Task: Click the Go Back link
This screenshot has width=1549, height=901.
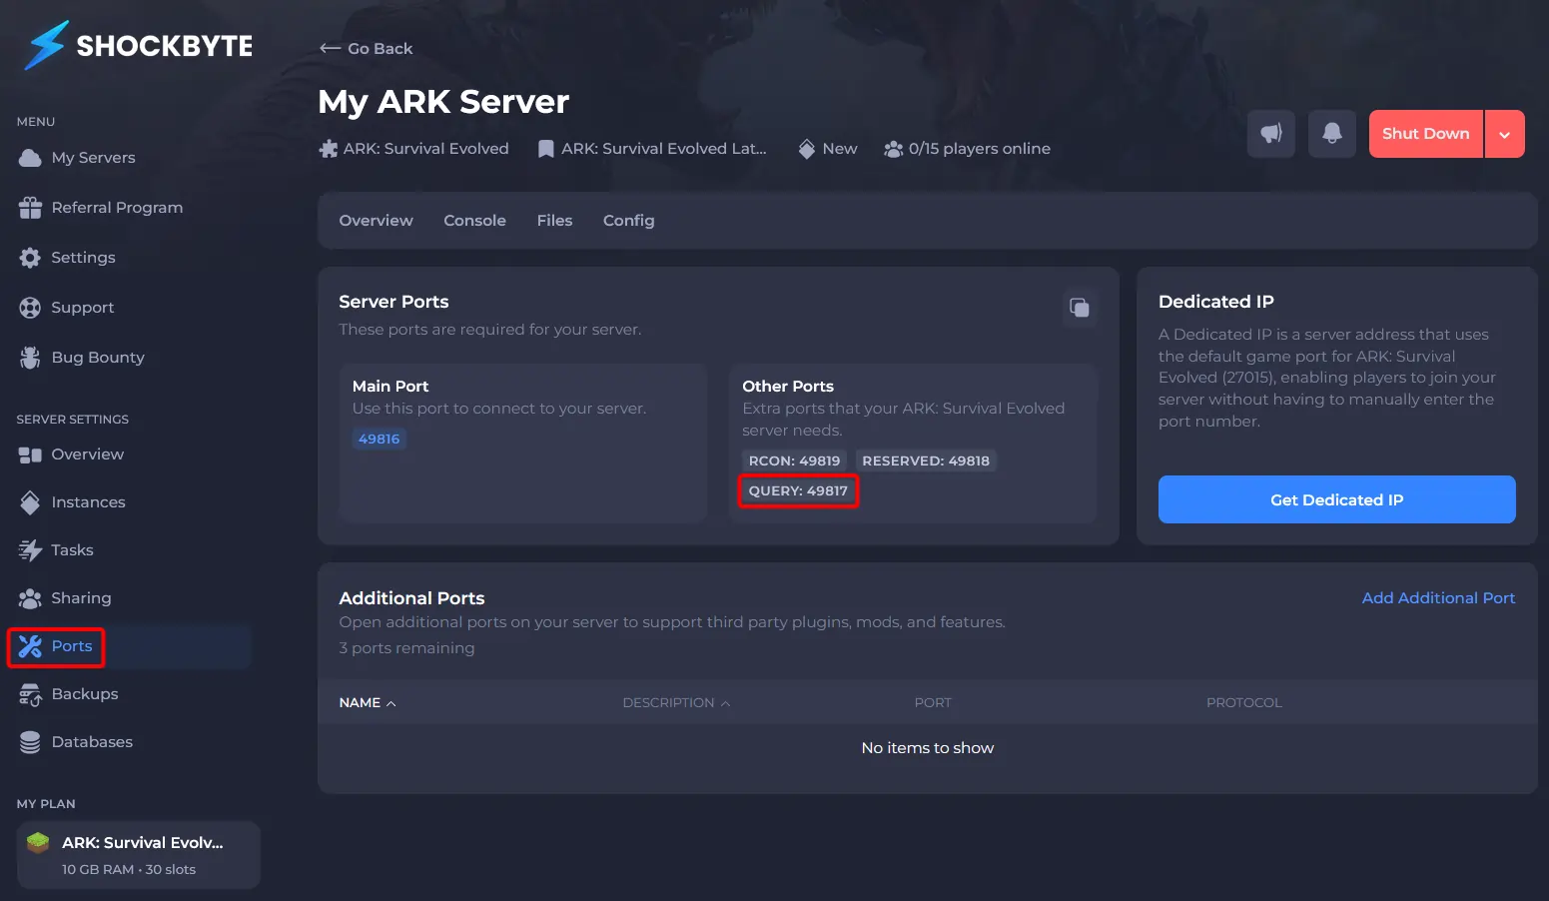Action: [x=366, y=48]
